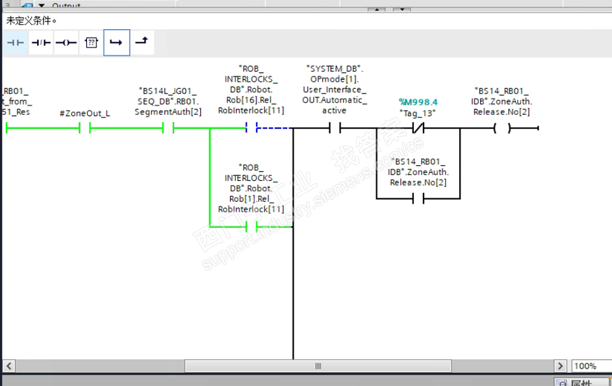Viewport: 612px width, 386px height.
Task: Click the properties icon at bottom right
Action: pos(561,383)
